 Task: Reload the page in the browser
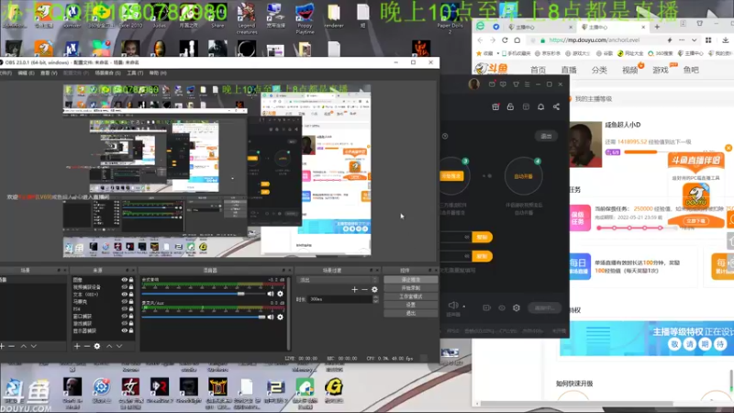point(505,40)
